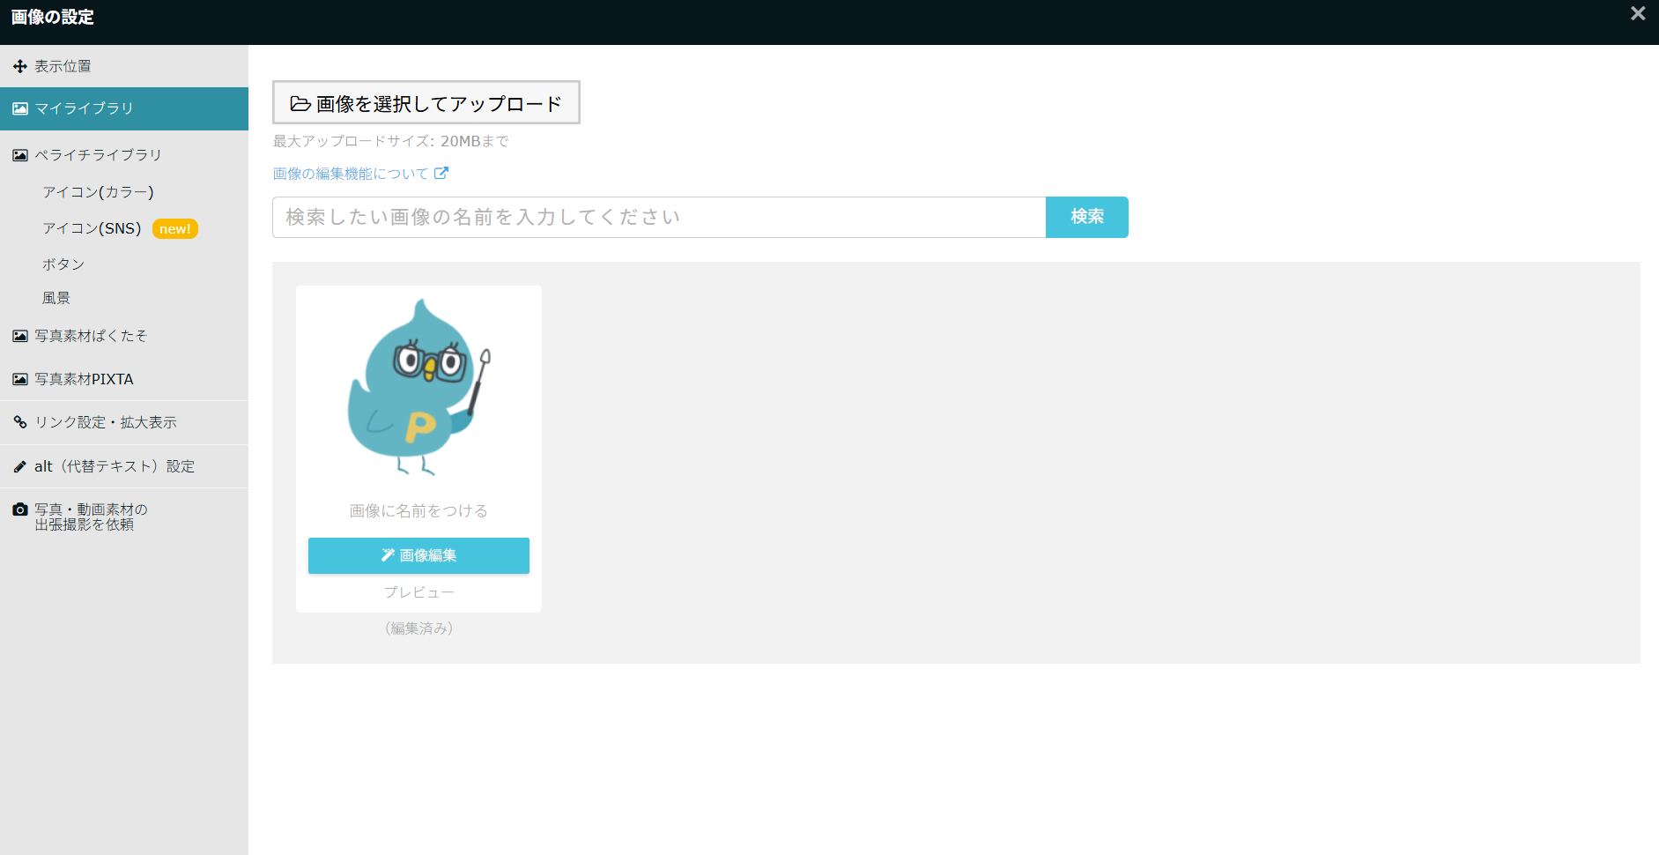Screen dimensions: 1659x855
Task: Click the folder upload icon
Action: point(300,104)
